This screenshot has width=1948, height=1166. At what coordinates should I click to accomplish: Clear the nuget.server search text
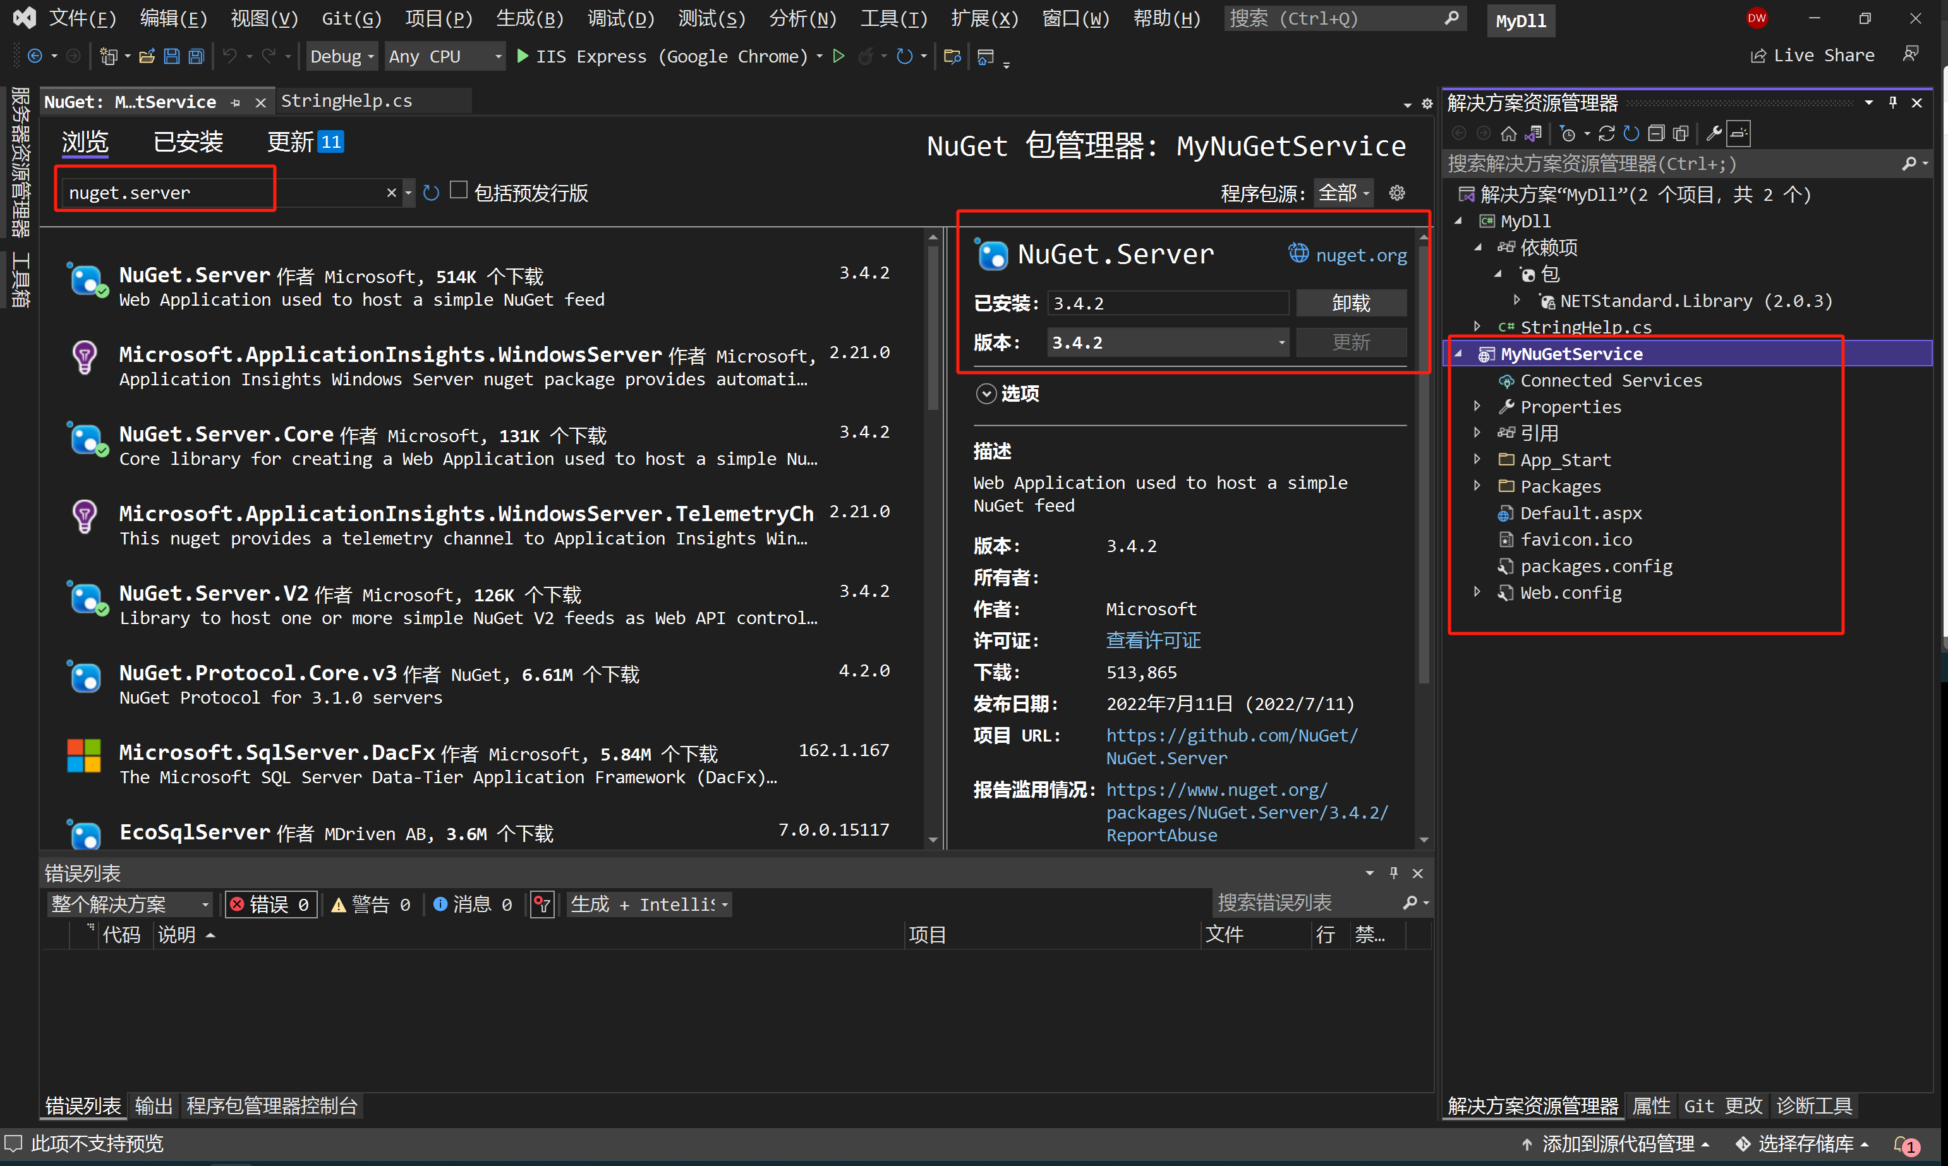click(390, 193)
